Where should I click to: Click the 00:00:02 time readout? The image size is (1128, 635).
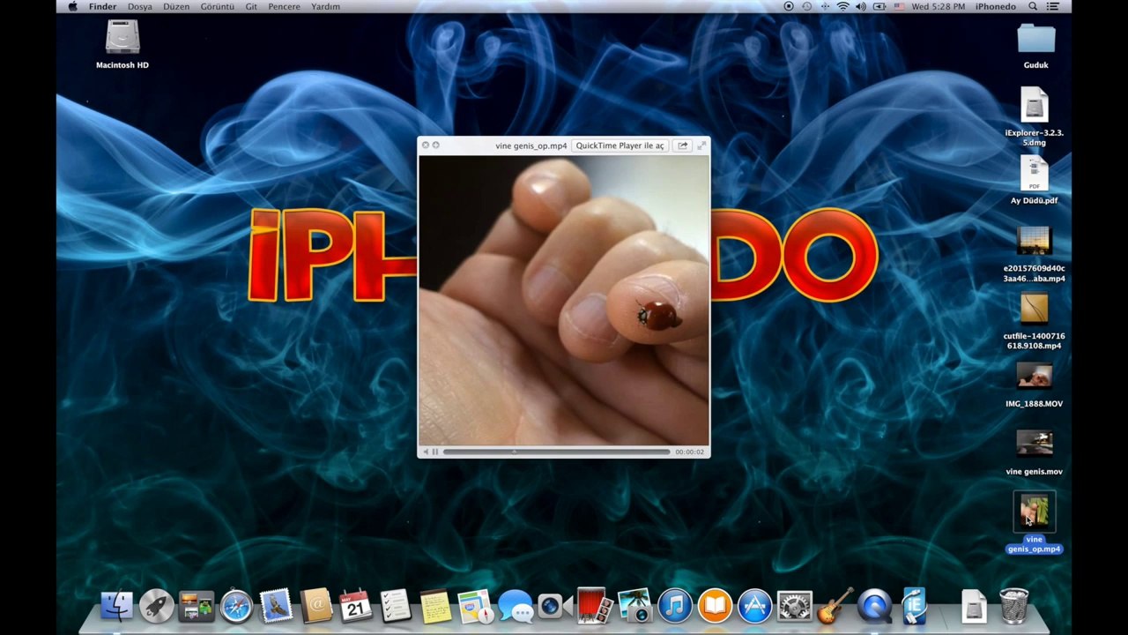[690, 452]
